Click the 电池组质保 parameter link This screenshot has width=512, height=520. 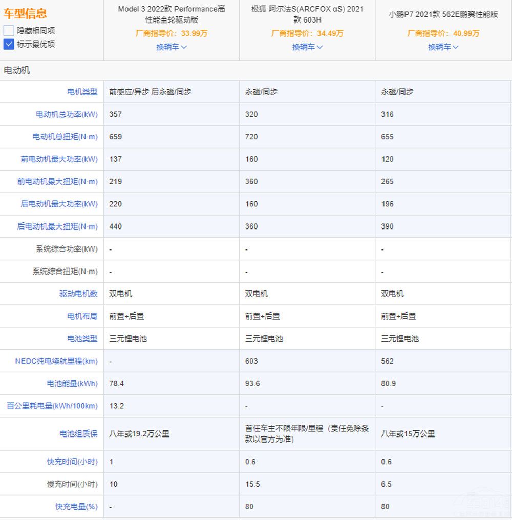[78, 434]
